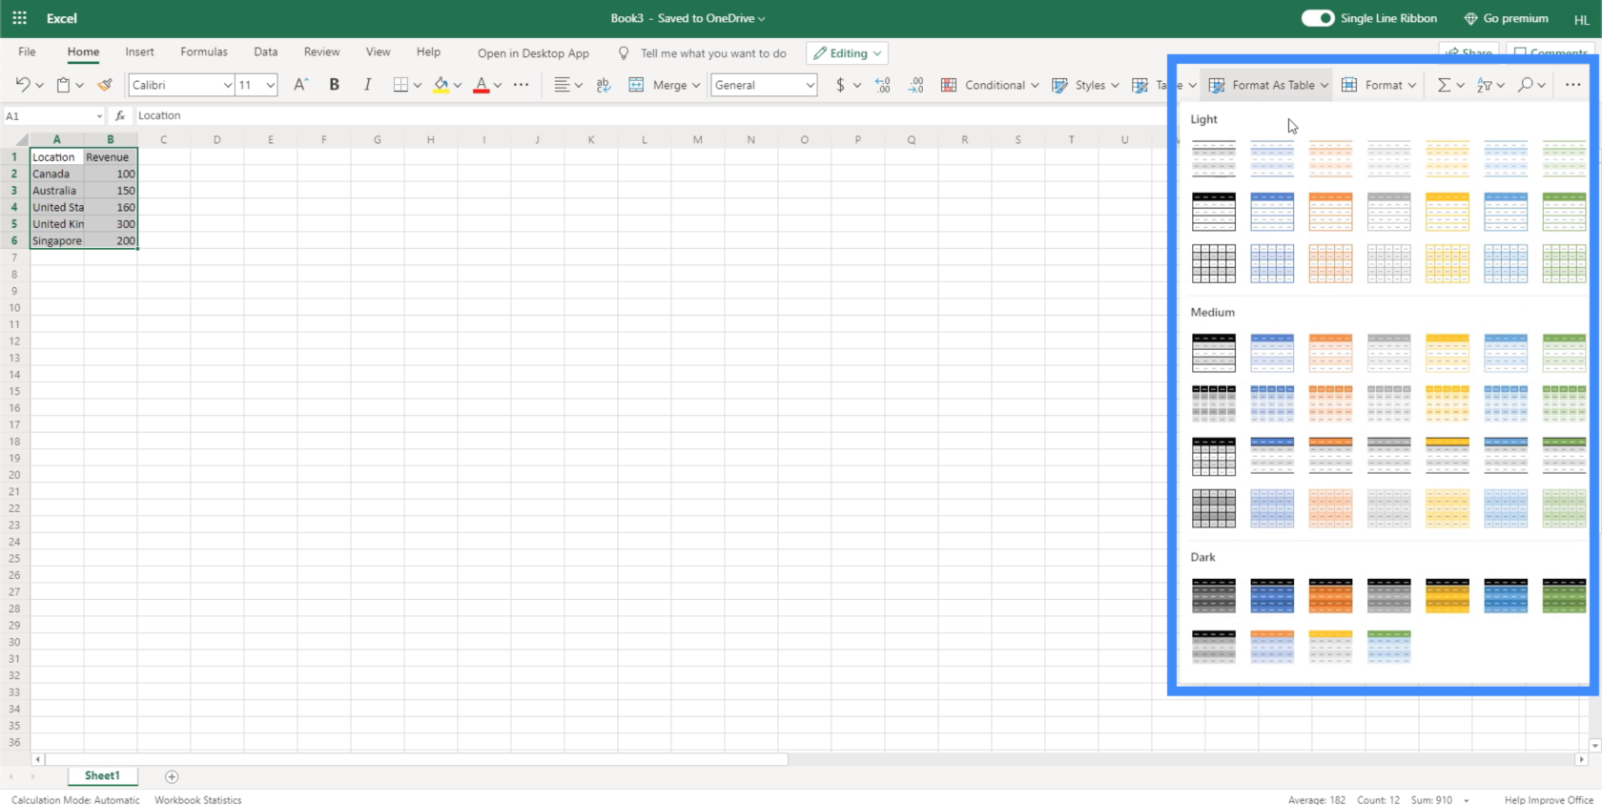Switch to the Formulas tab
1602x805 pixels.
coord(204,52)
